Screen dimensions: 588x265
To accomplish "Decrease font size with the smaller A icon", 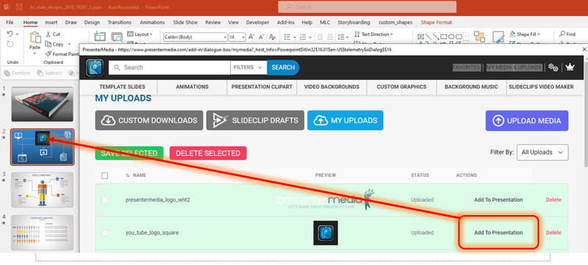I will tap(262, 37).
